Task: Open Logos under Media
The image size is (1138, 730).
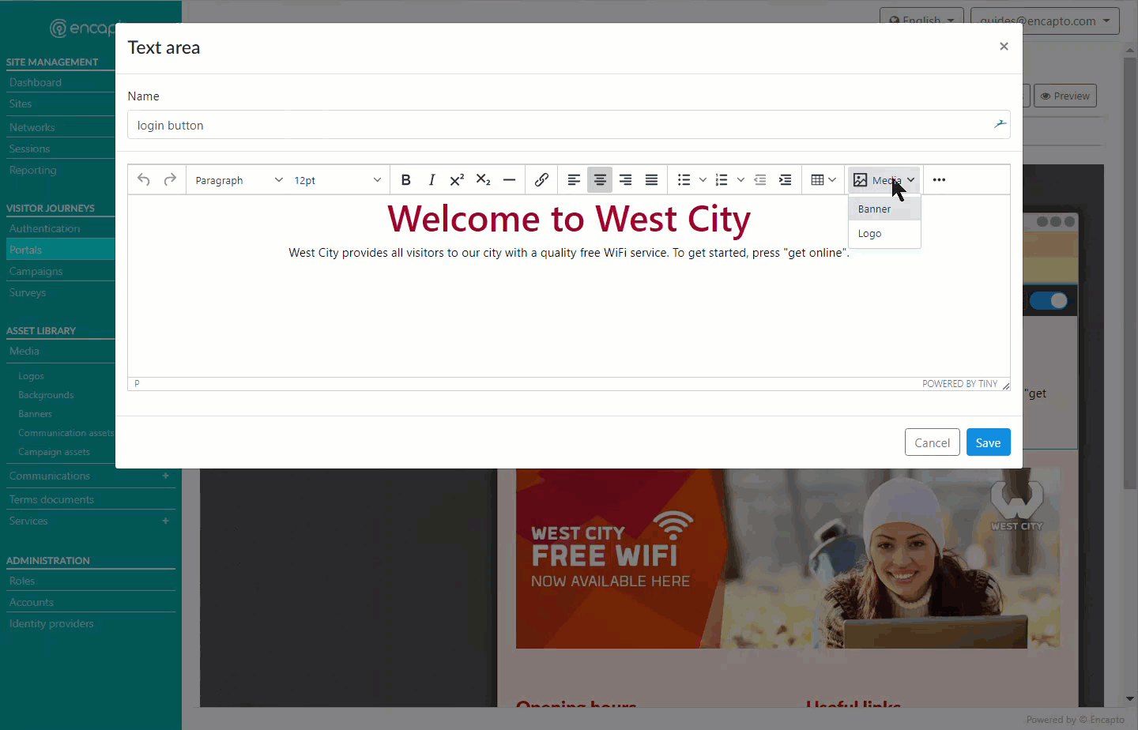Action: [x=32, y=376]
